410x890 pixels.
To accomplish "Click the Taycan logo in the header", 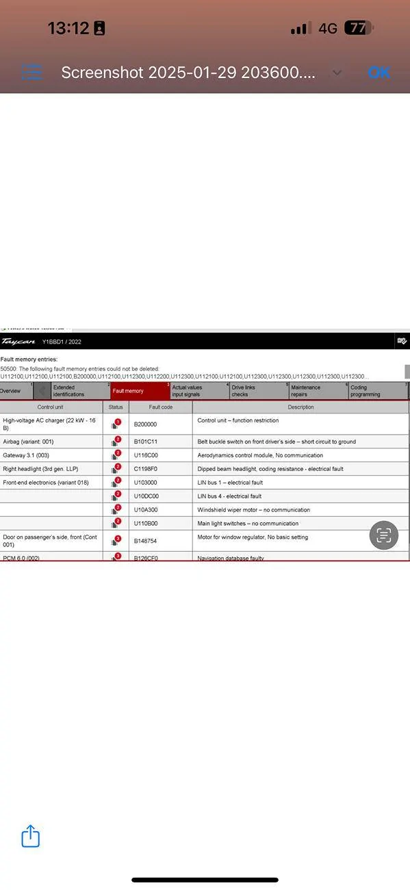I will [x=18, y=342].
